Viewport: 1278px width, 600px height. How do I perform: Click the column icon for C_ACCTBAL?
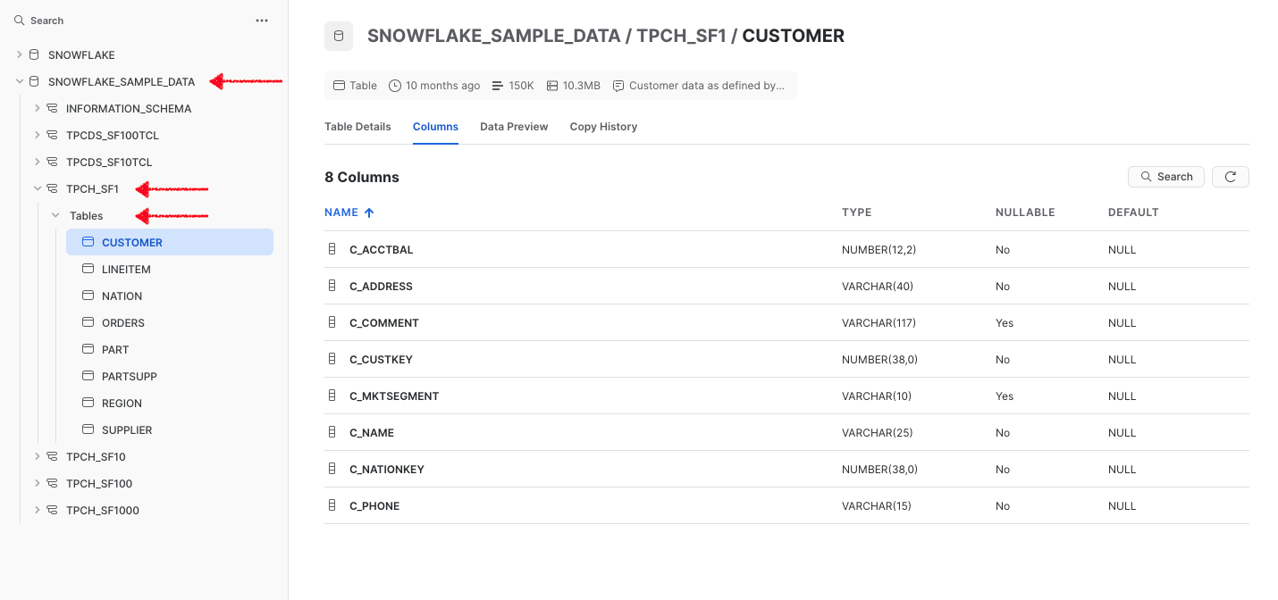pos(332,249)
